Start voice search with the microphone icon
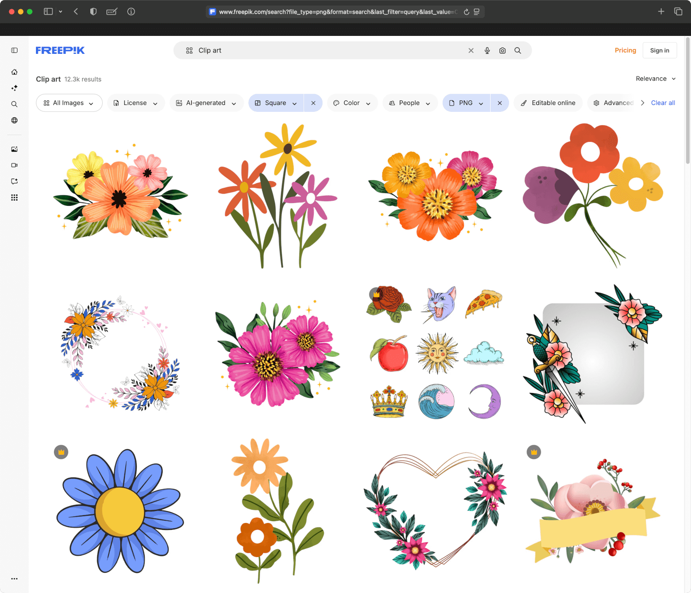The height and width of the screenshot is (593, 691). [x=487, y=50]
